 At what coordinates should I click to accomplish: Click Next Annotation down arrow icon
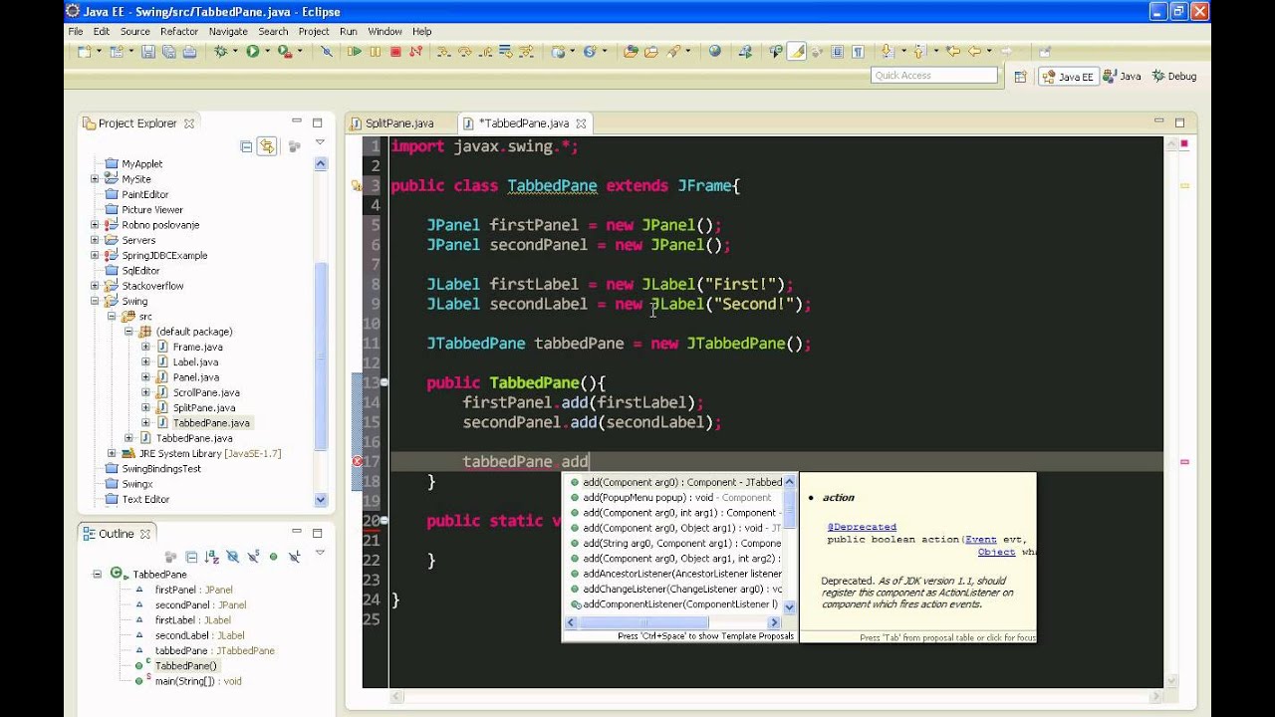point(888,52)
